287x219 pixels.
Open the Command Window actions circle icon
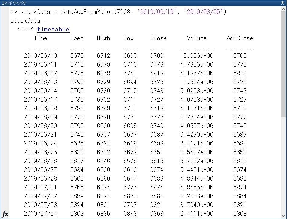click(x=283, y=3)
